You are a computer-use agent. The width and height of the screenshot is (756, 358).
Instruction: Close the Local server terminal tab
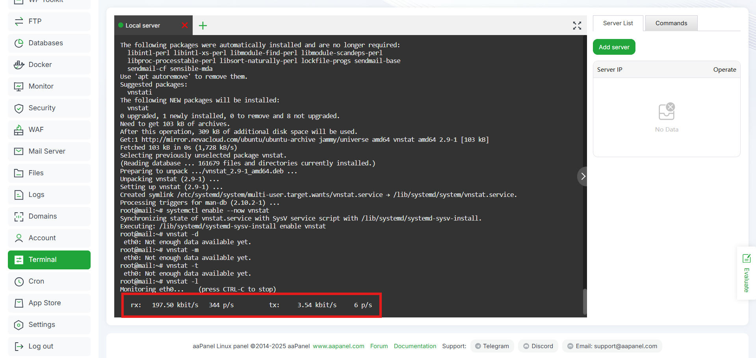(x=185, y=25)
